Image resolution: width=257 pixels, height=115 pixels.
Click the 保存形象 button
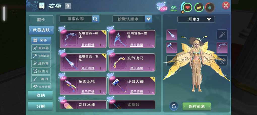click(x=197, y=106)
